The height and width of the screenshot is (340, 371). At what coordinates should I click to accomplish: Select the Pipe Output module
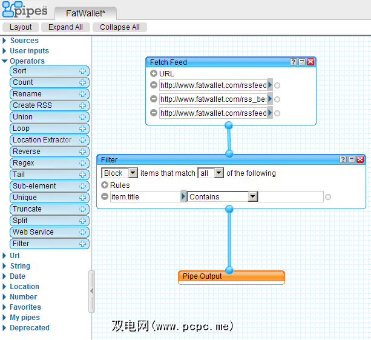(231, 277)
